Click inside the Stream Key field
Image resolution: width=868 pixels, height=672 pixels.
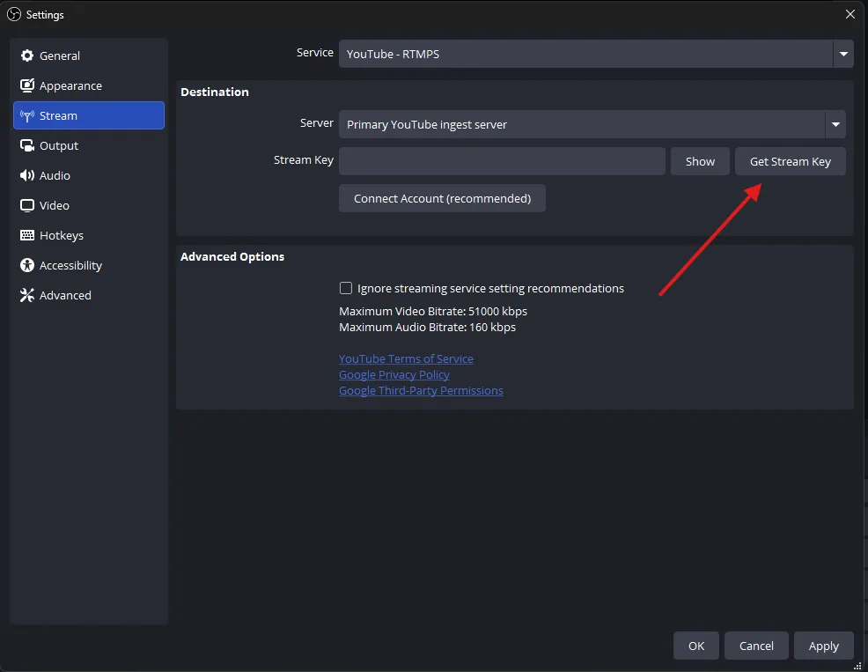point(502,161)
